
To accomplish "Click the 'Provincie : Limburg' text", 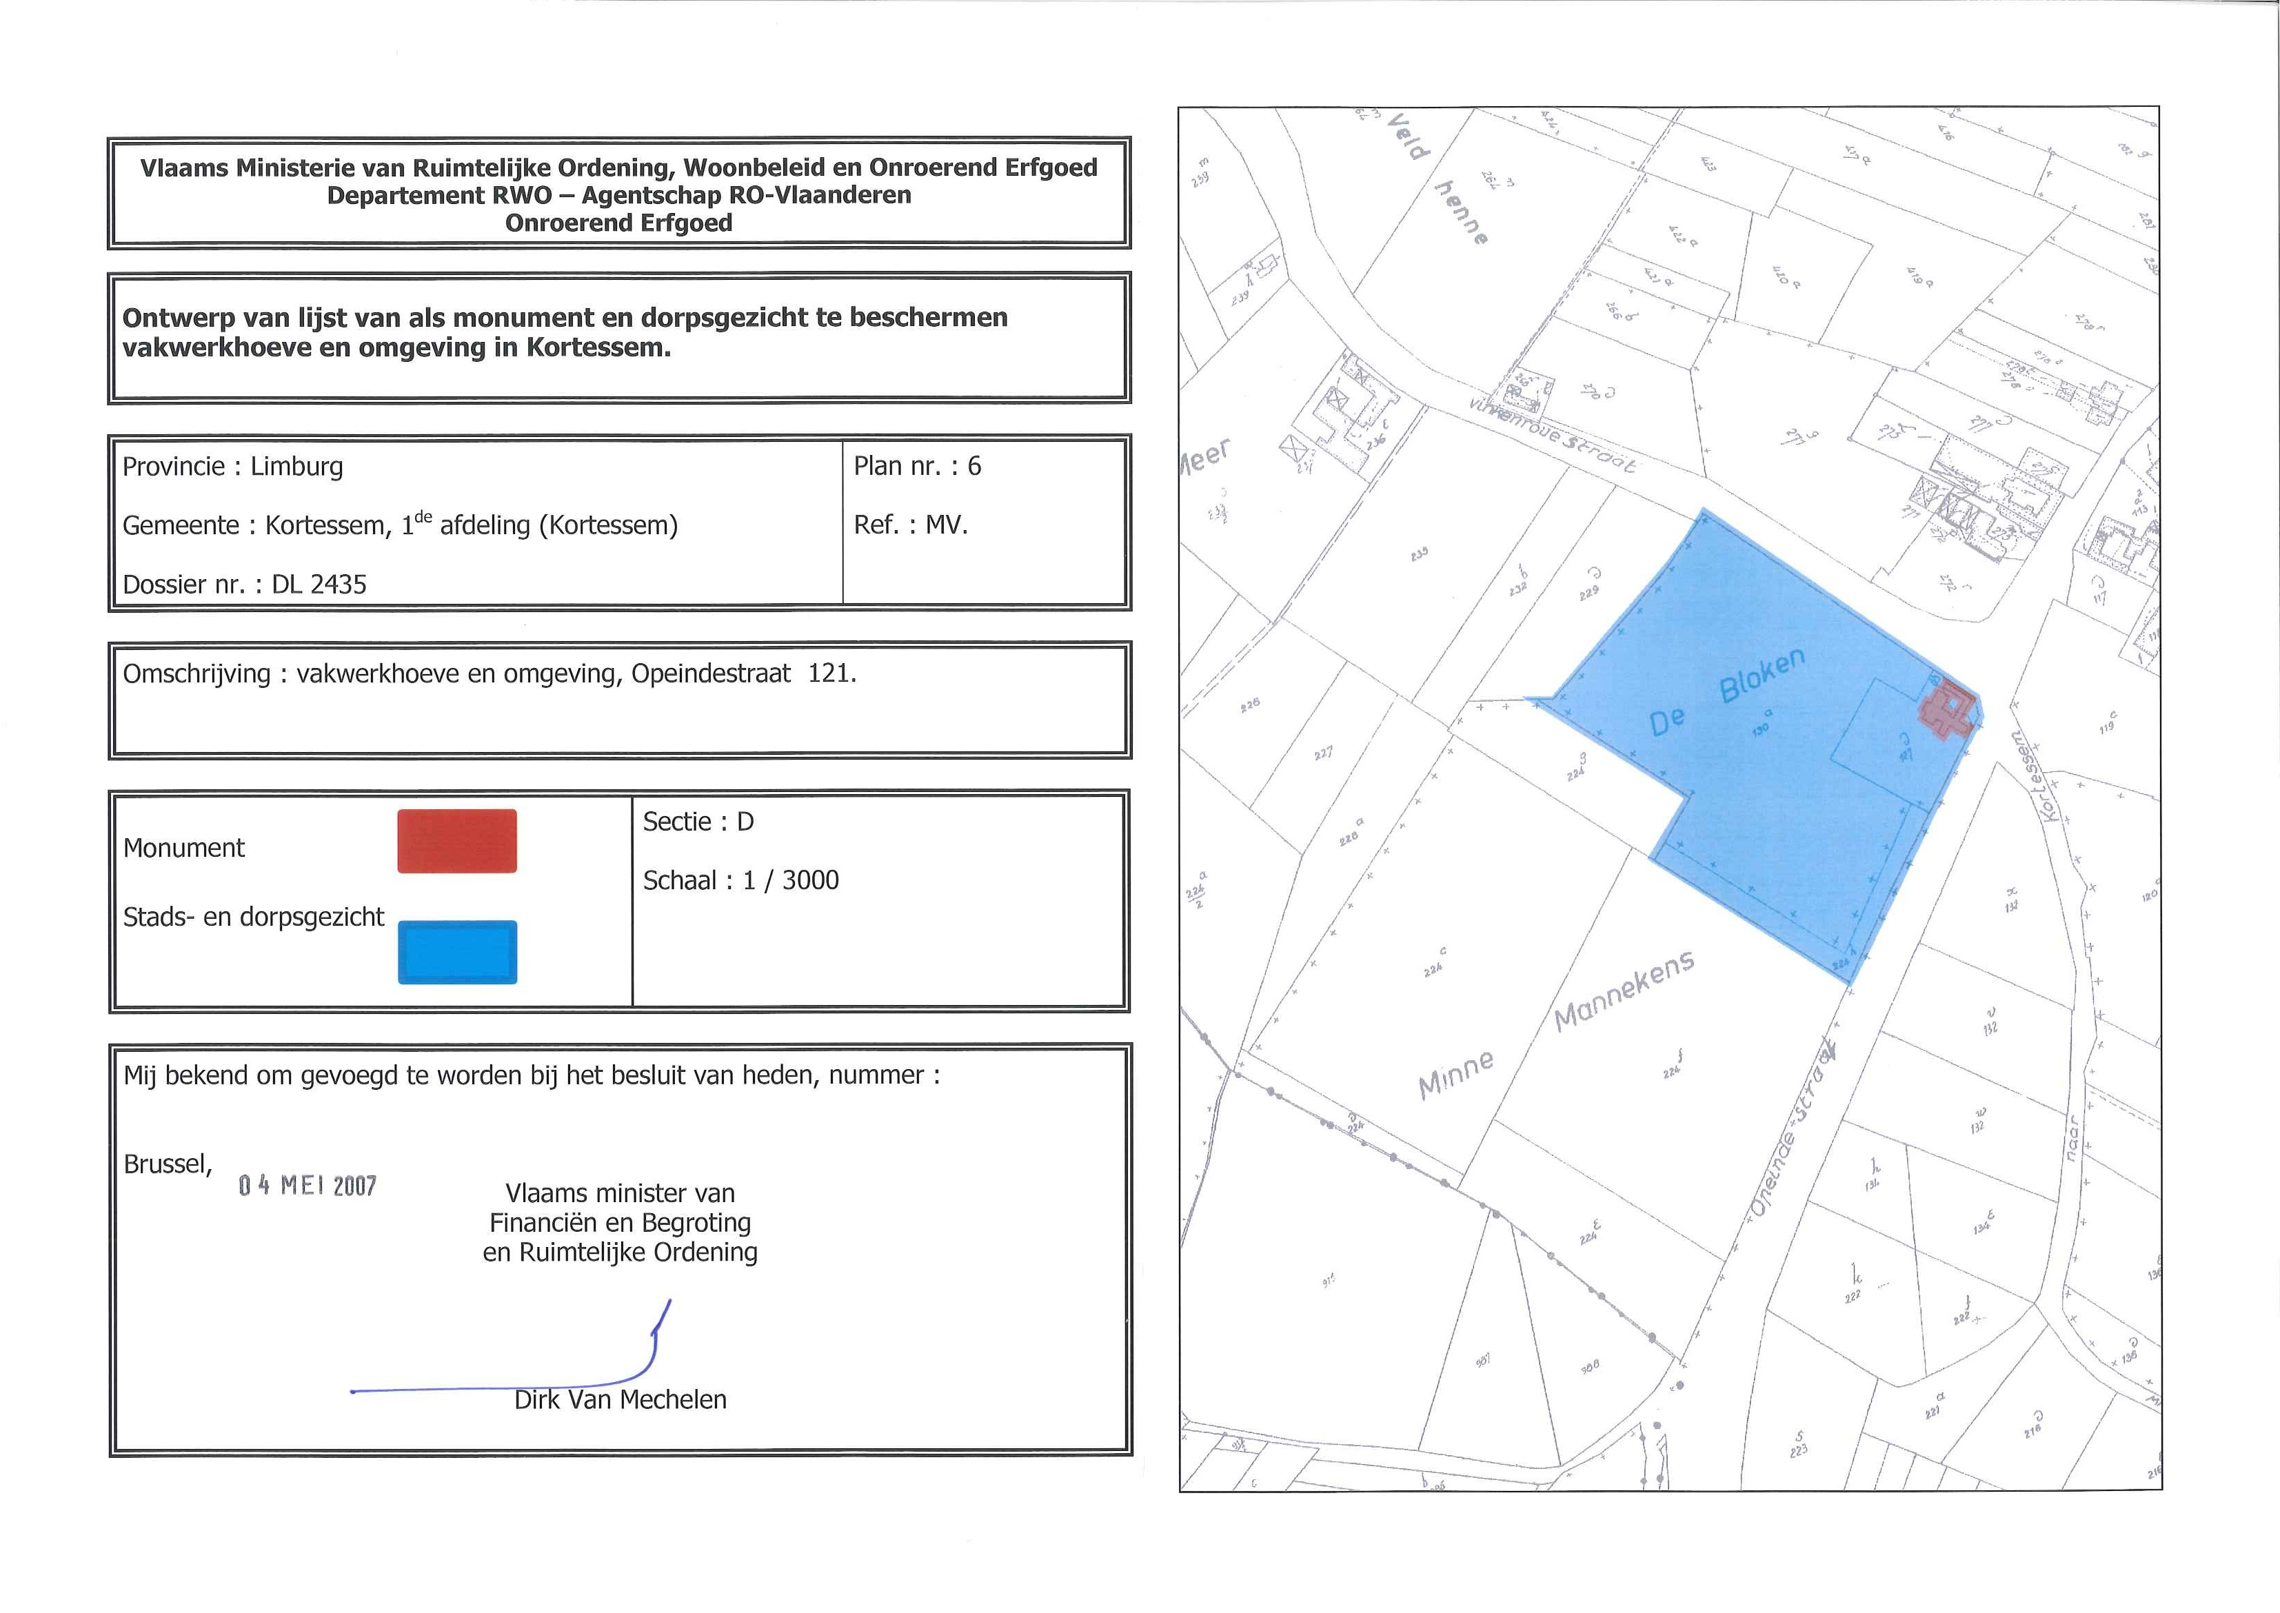I will (232, 466).
